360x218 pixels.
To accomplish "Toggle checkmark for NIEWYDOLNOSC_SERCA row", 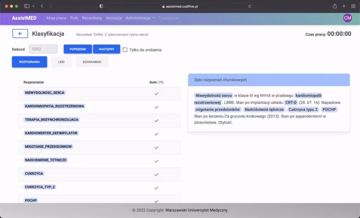I will click(156, 94).
